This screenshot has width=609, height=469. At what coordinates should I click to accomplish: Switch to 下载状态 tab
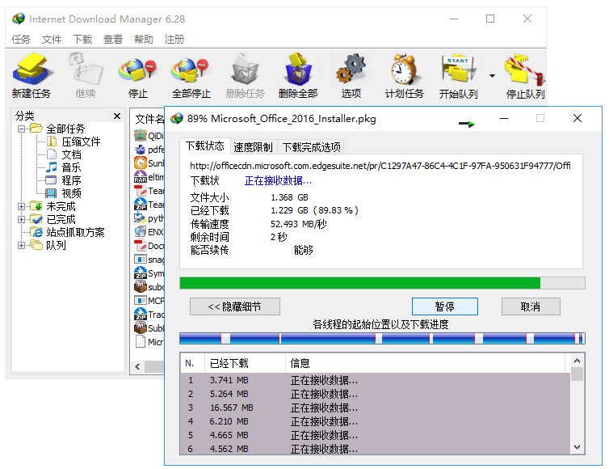click(204, 146)
